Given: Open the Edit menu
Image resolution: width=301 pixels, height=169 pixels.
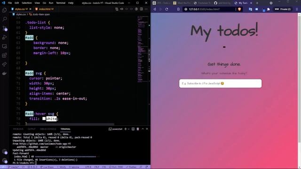Looking at the screenshot, I should 17,3.
